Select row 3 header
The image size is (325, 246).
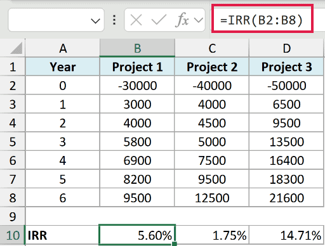[x=13, y=104]
